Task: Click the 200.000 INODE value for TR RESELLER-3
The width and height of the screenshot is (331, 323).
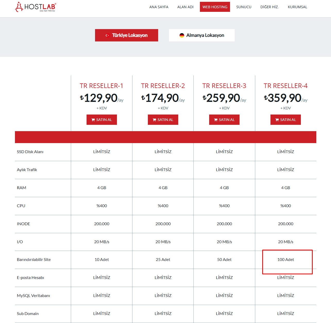Action: click(224, 224)
